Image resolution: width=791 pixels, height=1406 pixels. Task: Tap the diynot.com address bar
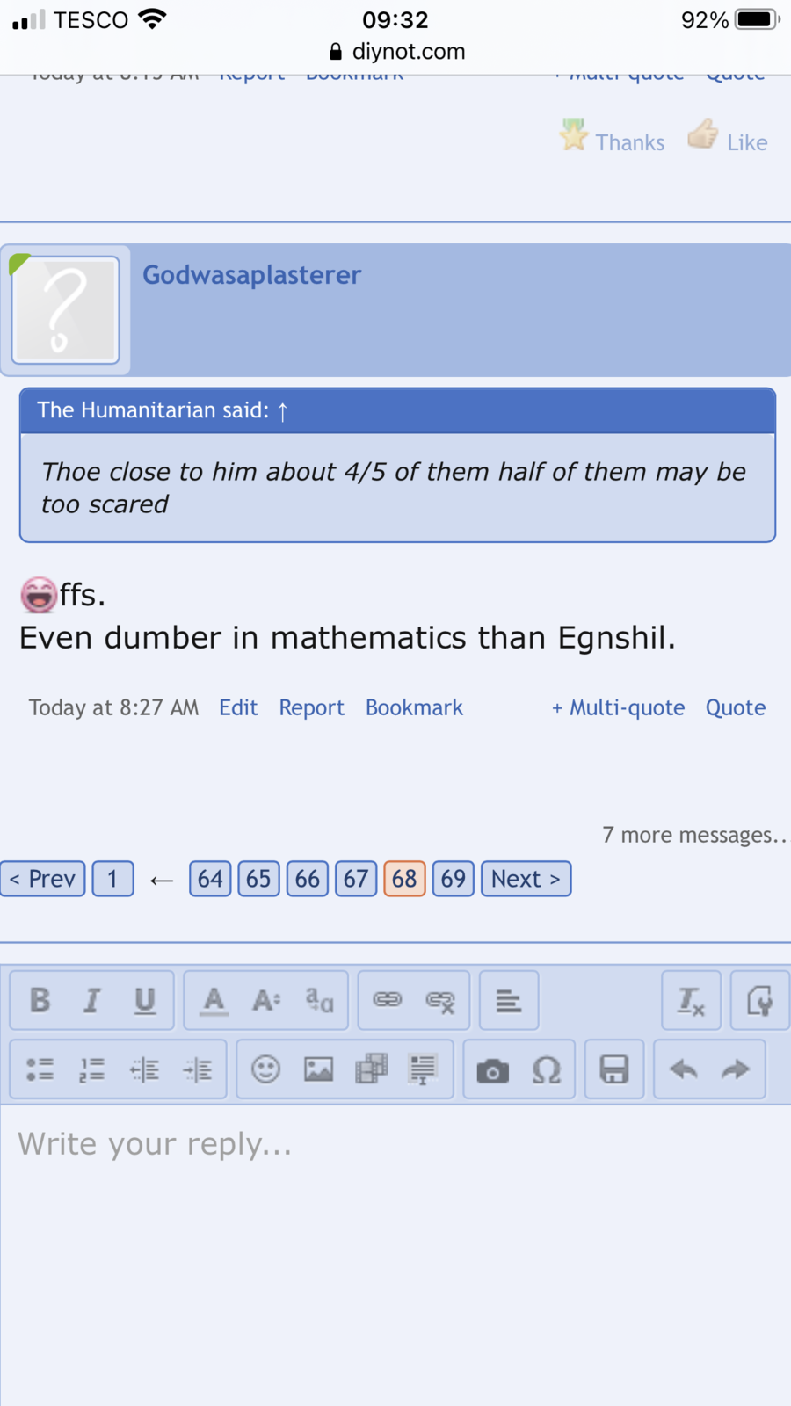coord(397,52)
